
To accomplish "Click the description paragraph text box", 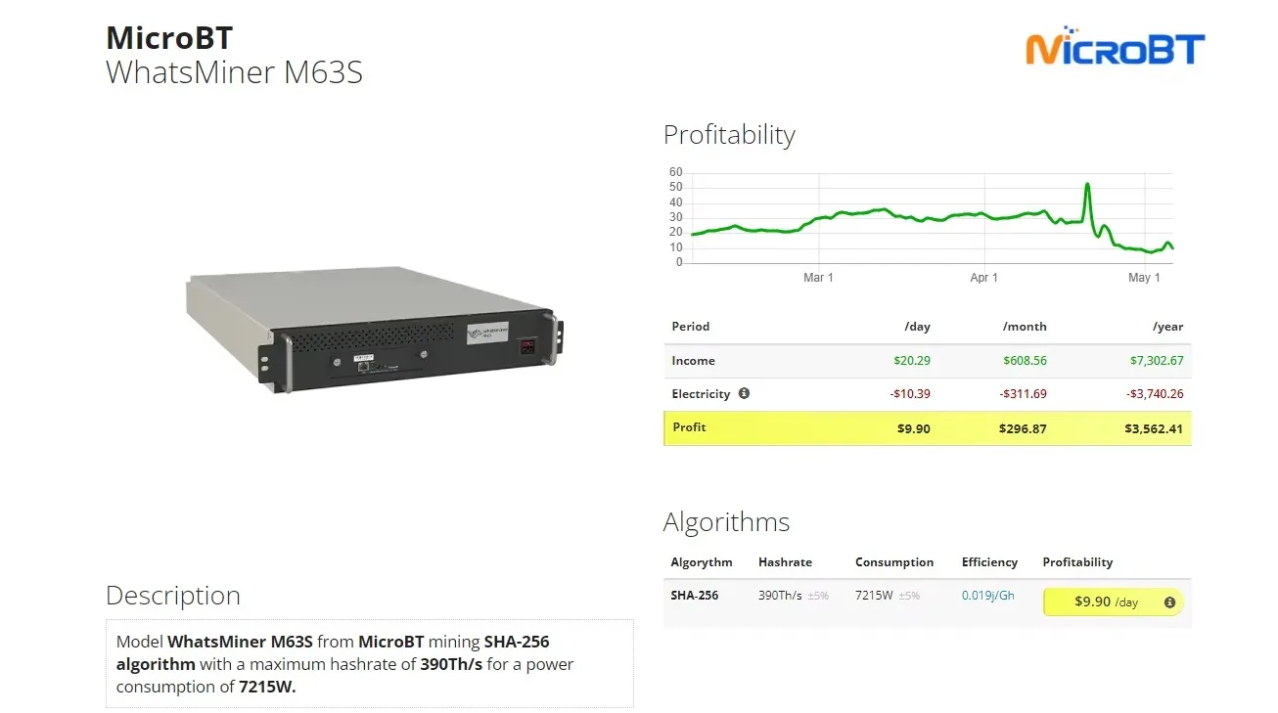I will [369, 664].
